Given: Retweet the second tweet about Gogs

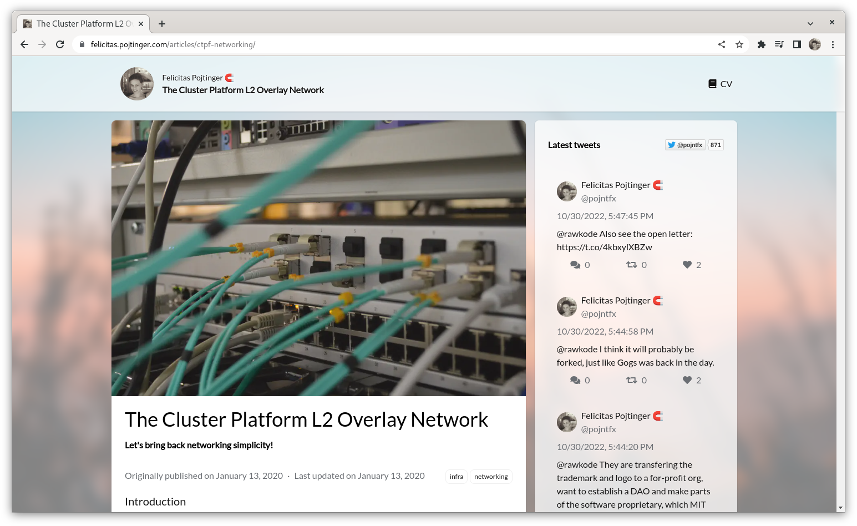Looking at the screenshot, I should 631,380.
